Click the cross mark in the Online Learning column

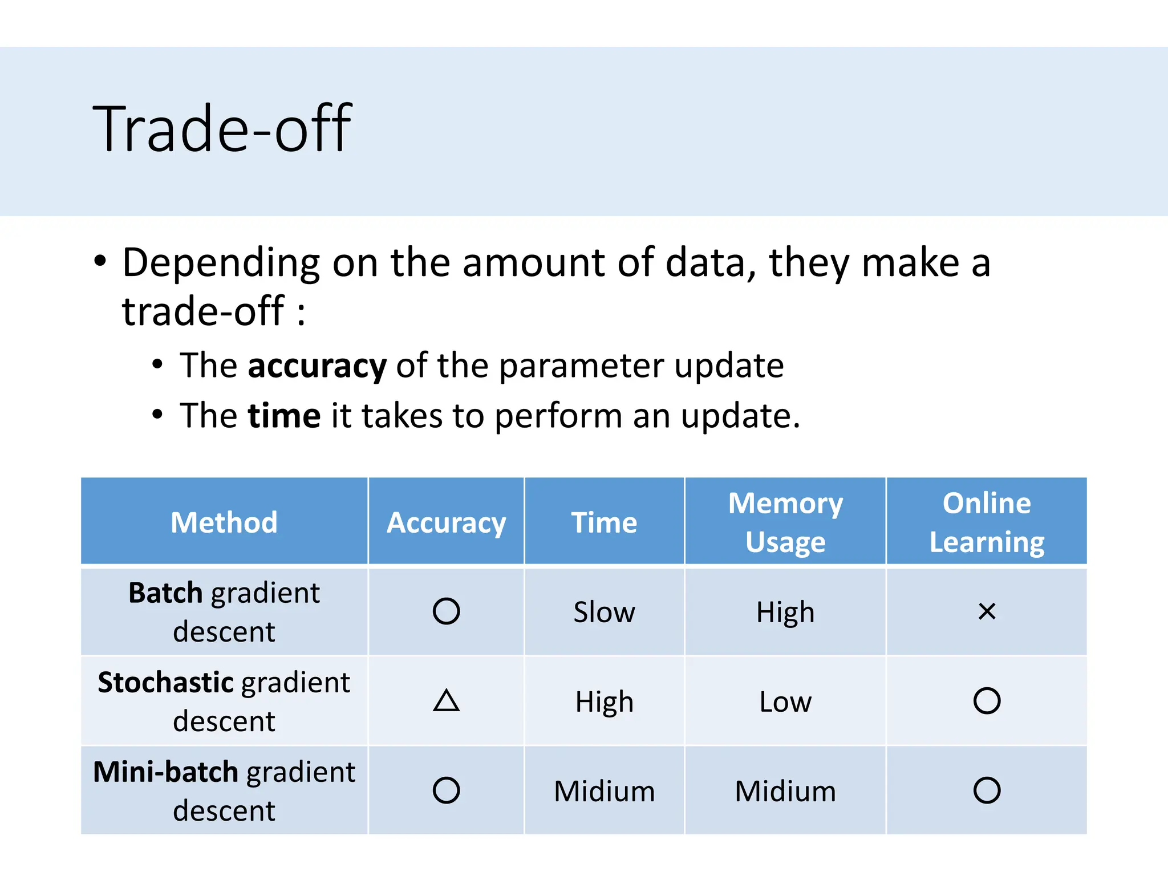987,611
